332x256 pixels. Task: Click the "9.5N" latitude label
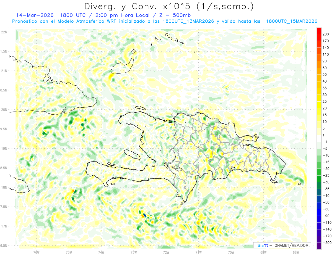click(x=4, y=129)
